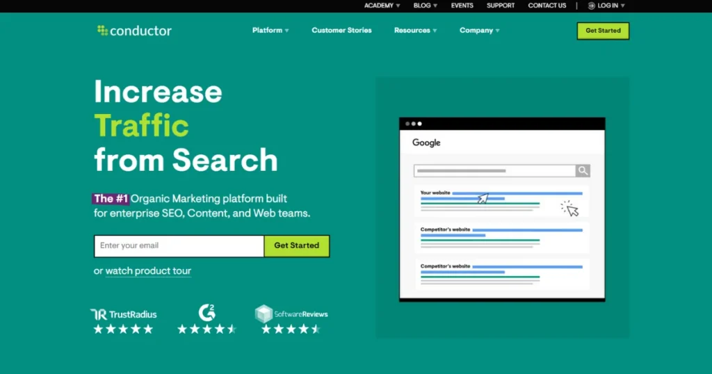Open the Log In menu
This screenshot has width=712, height=374.
[606, 6]
